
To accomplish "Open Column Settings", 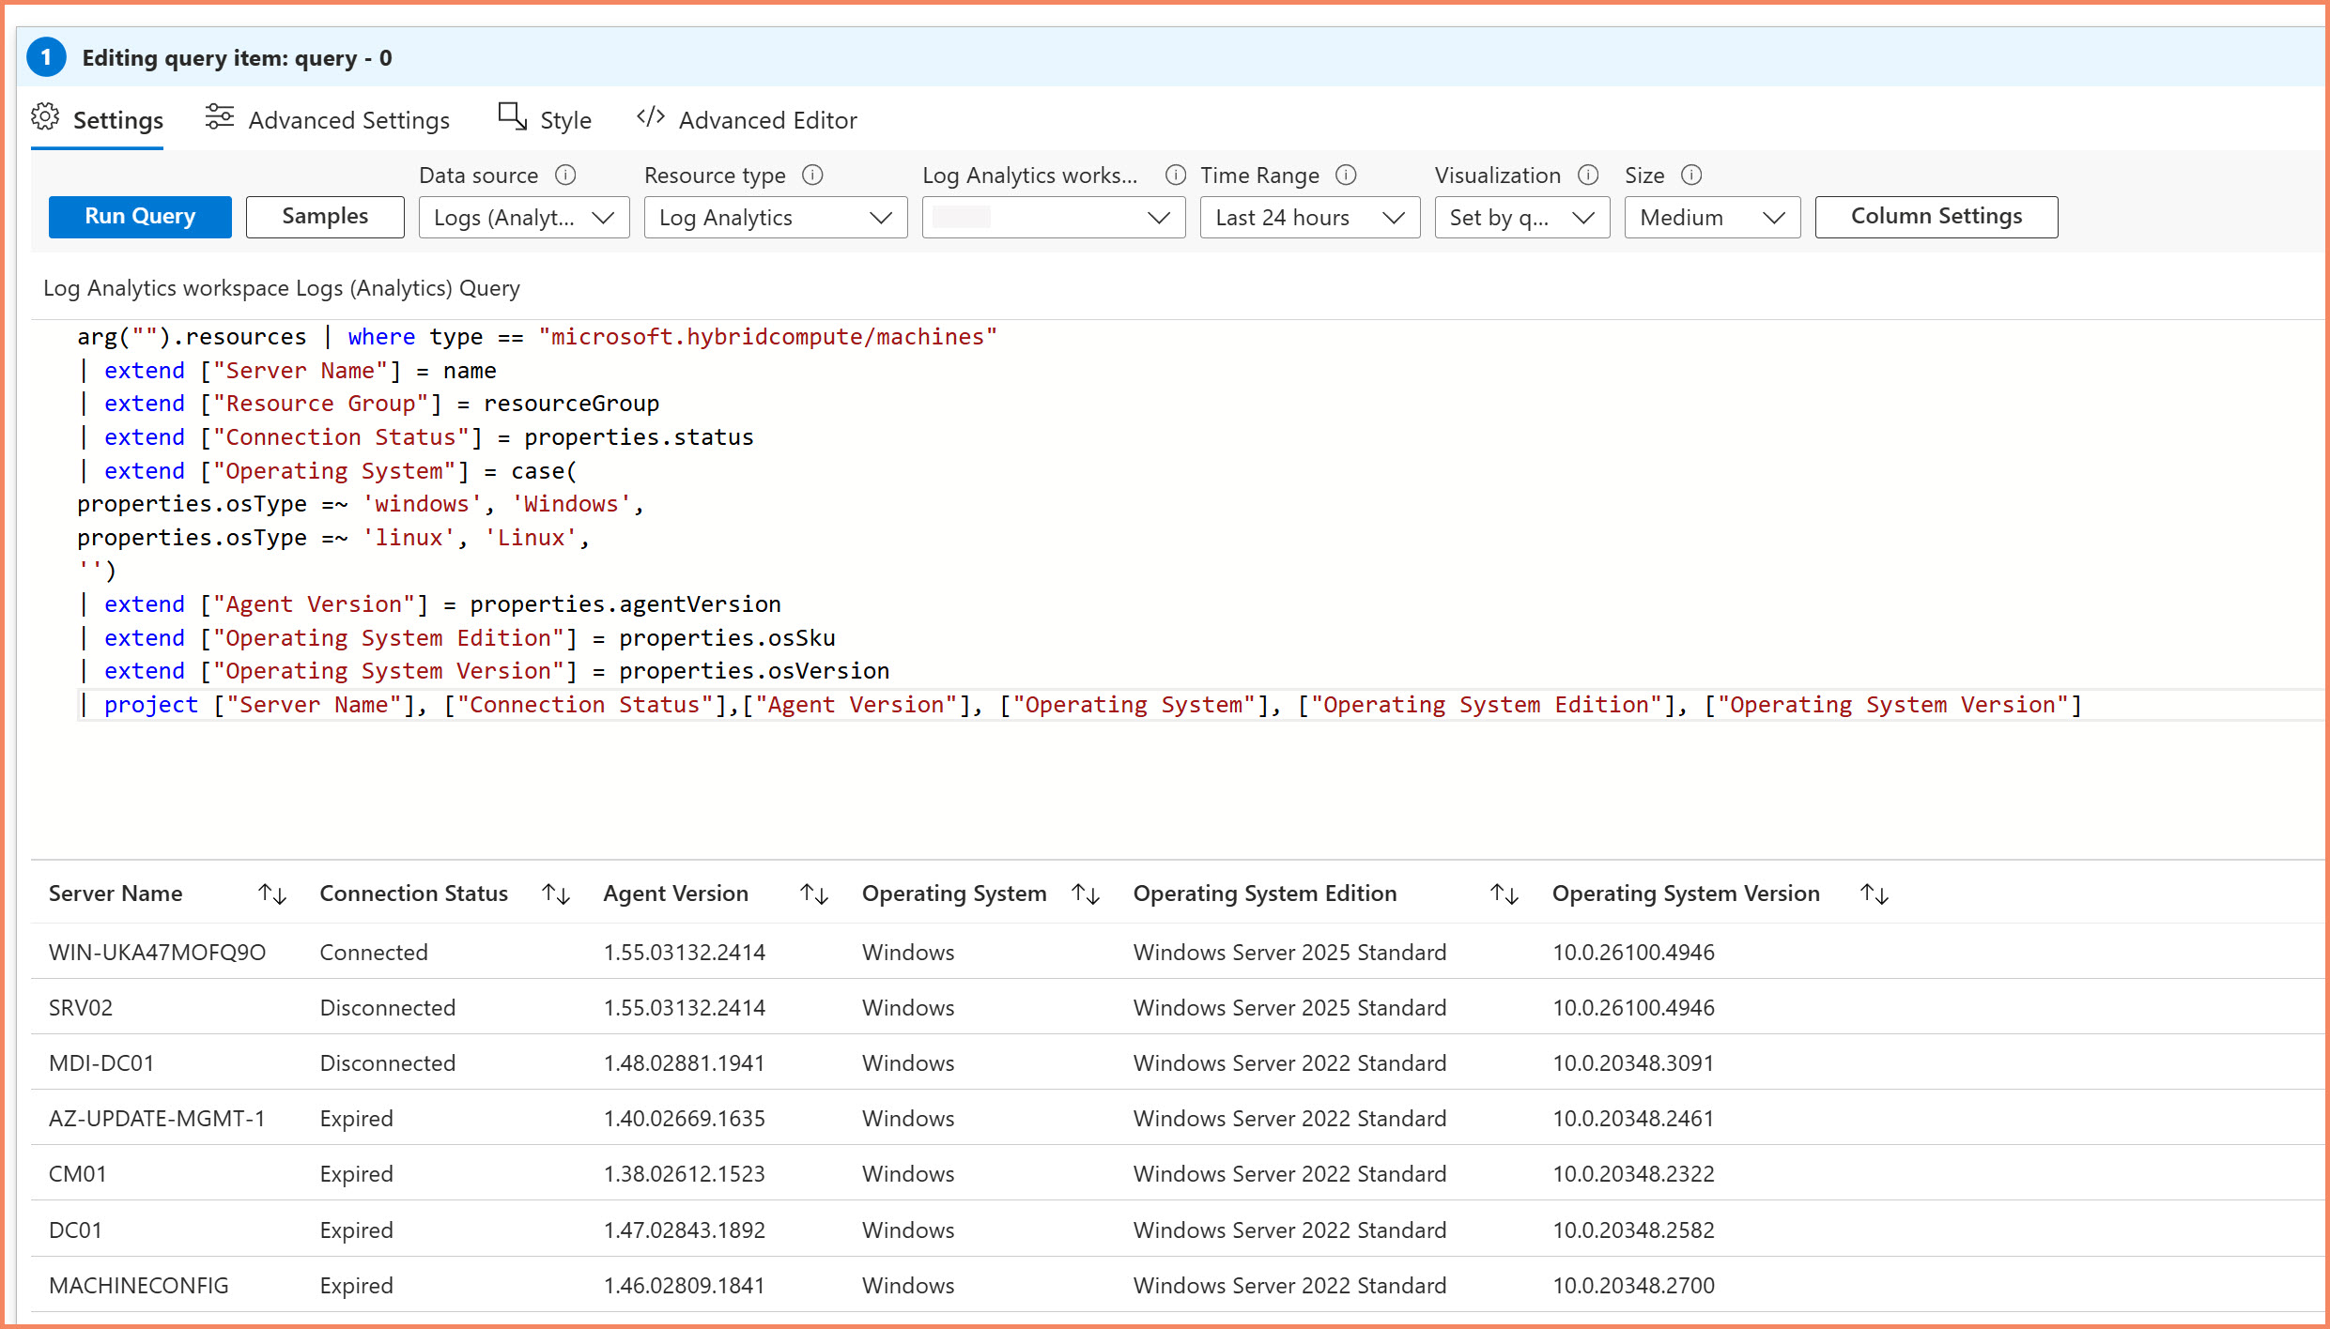I will pos(1936,217).
